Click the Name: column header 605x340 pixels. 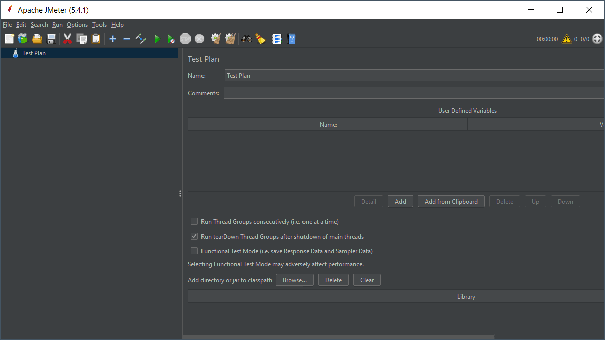(328, 124)
